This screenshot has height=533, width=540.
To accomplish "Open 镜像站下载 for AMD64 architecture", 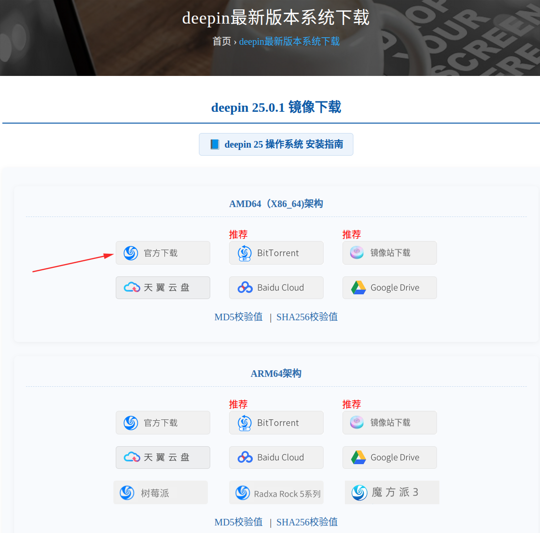I will [389, 253].
